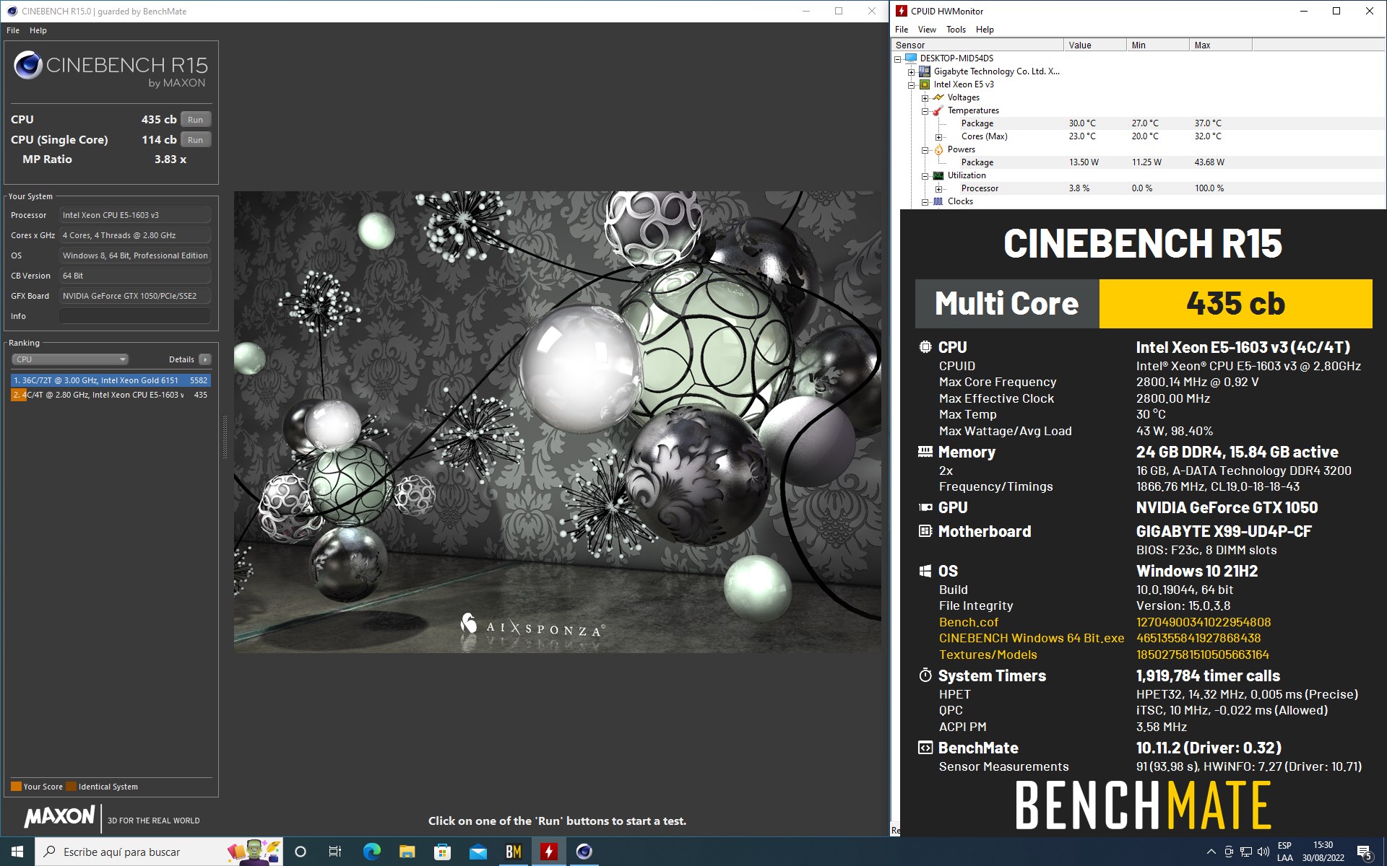The width and height of the screenshot is (1387, 866).
Task: Click the Temperatures thermometer icon
Action: tap(938, 110)
